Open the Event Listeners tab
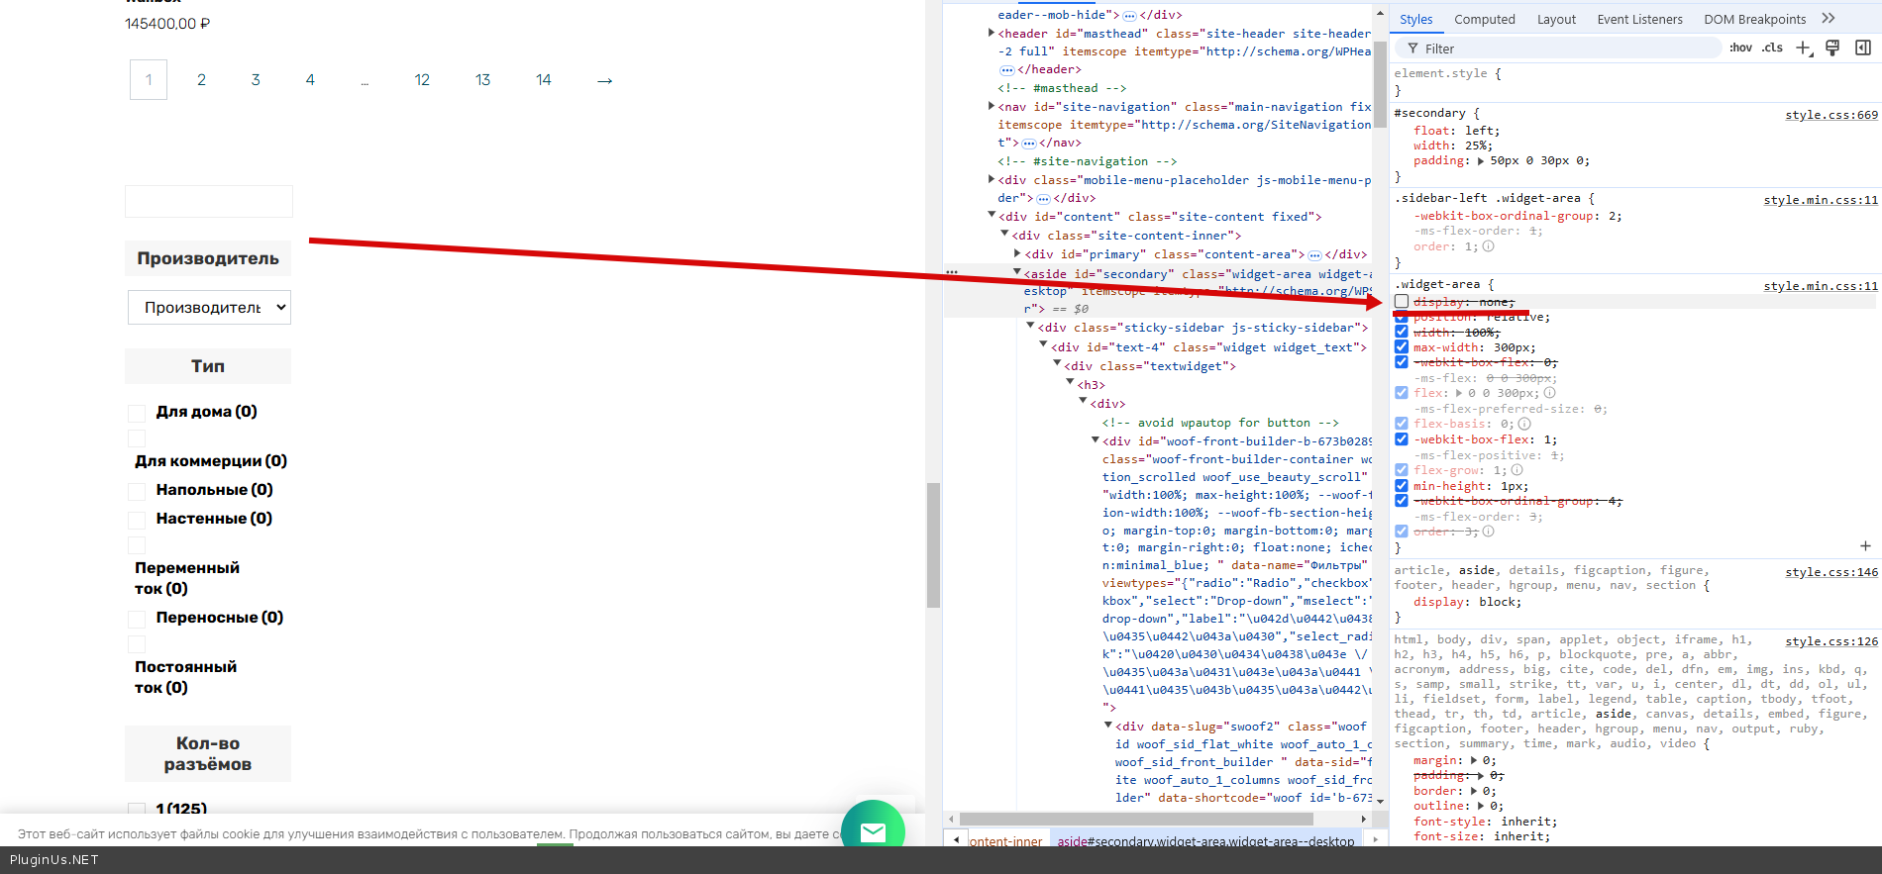 pyautogui.click(x=1639, y=19)
